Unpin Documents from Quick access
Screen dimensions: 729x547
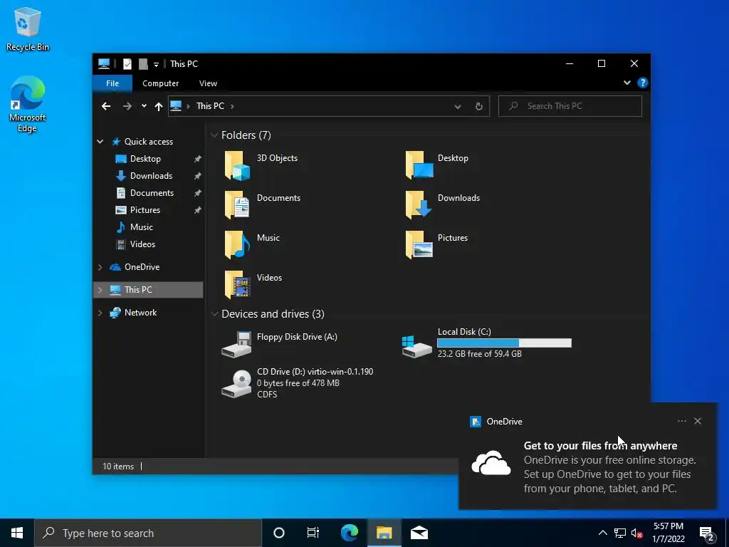[x=198, y=193]
